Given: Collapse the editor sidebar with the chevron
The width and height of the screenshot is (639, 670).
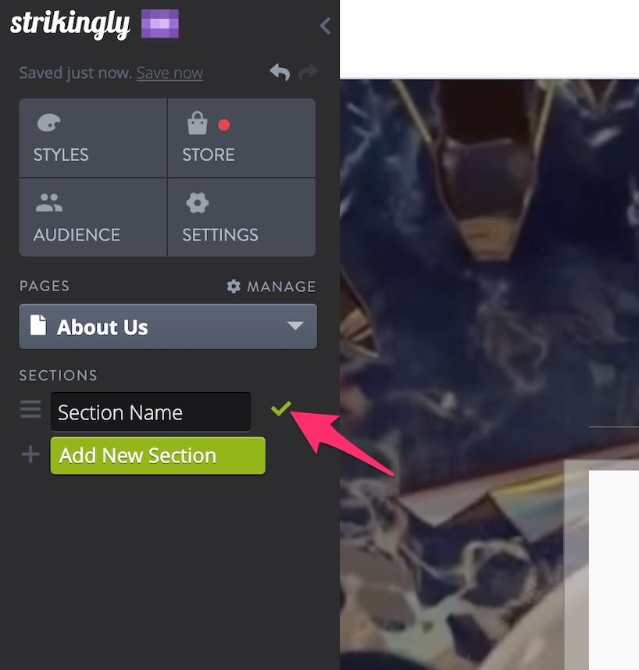Looking at the screenshot, I should click(x=325, y=26).
